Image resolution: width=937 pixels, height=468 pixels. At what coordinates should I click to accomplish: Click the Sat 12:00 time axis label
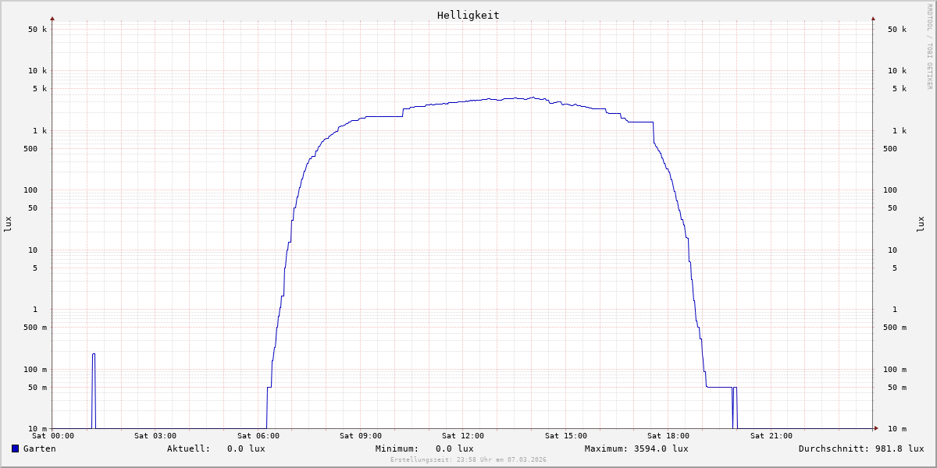(463, 436)
